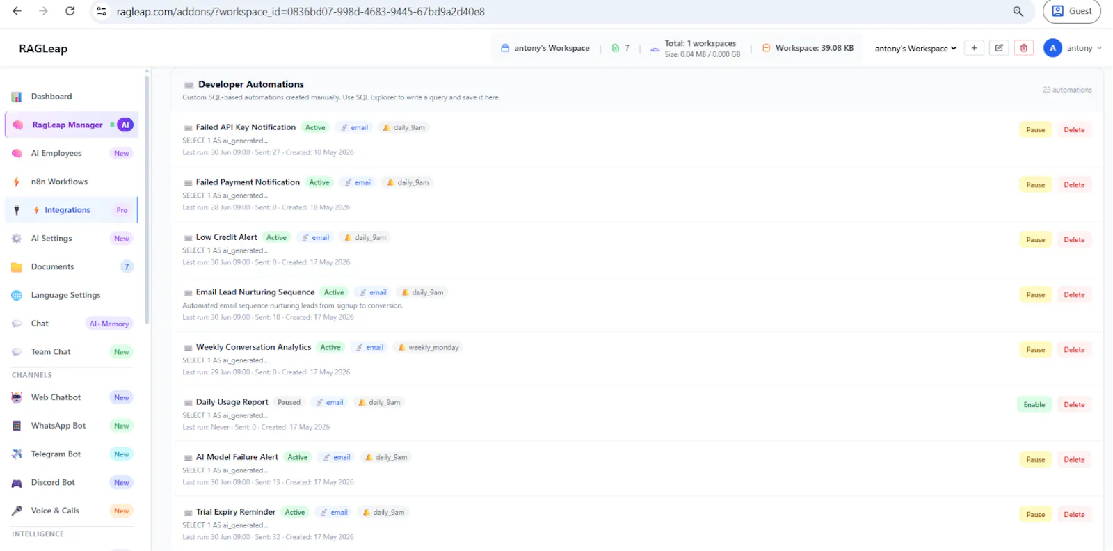Open n8n Workflows in the sidebar
This screenshot has height=551, width=1113.
tap(72, 182)
